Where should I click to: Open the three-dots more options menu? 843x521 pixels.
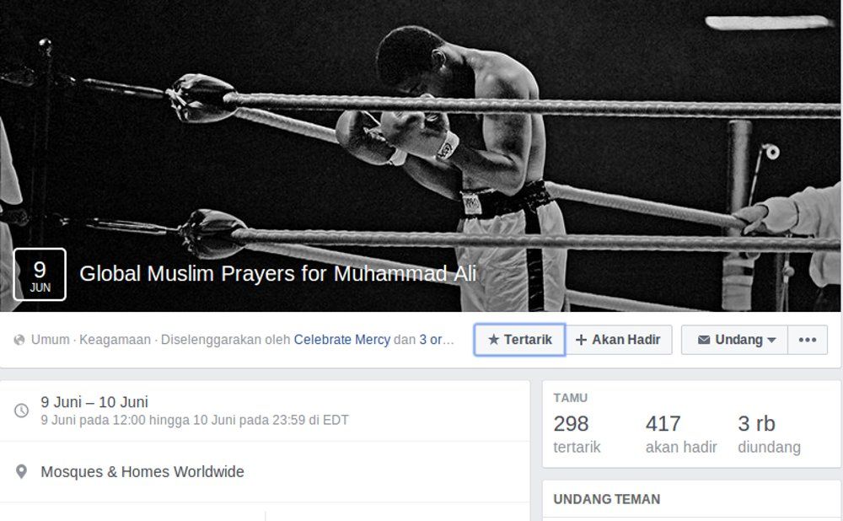tap(808, 340)
